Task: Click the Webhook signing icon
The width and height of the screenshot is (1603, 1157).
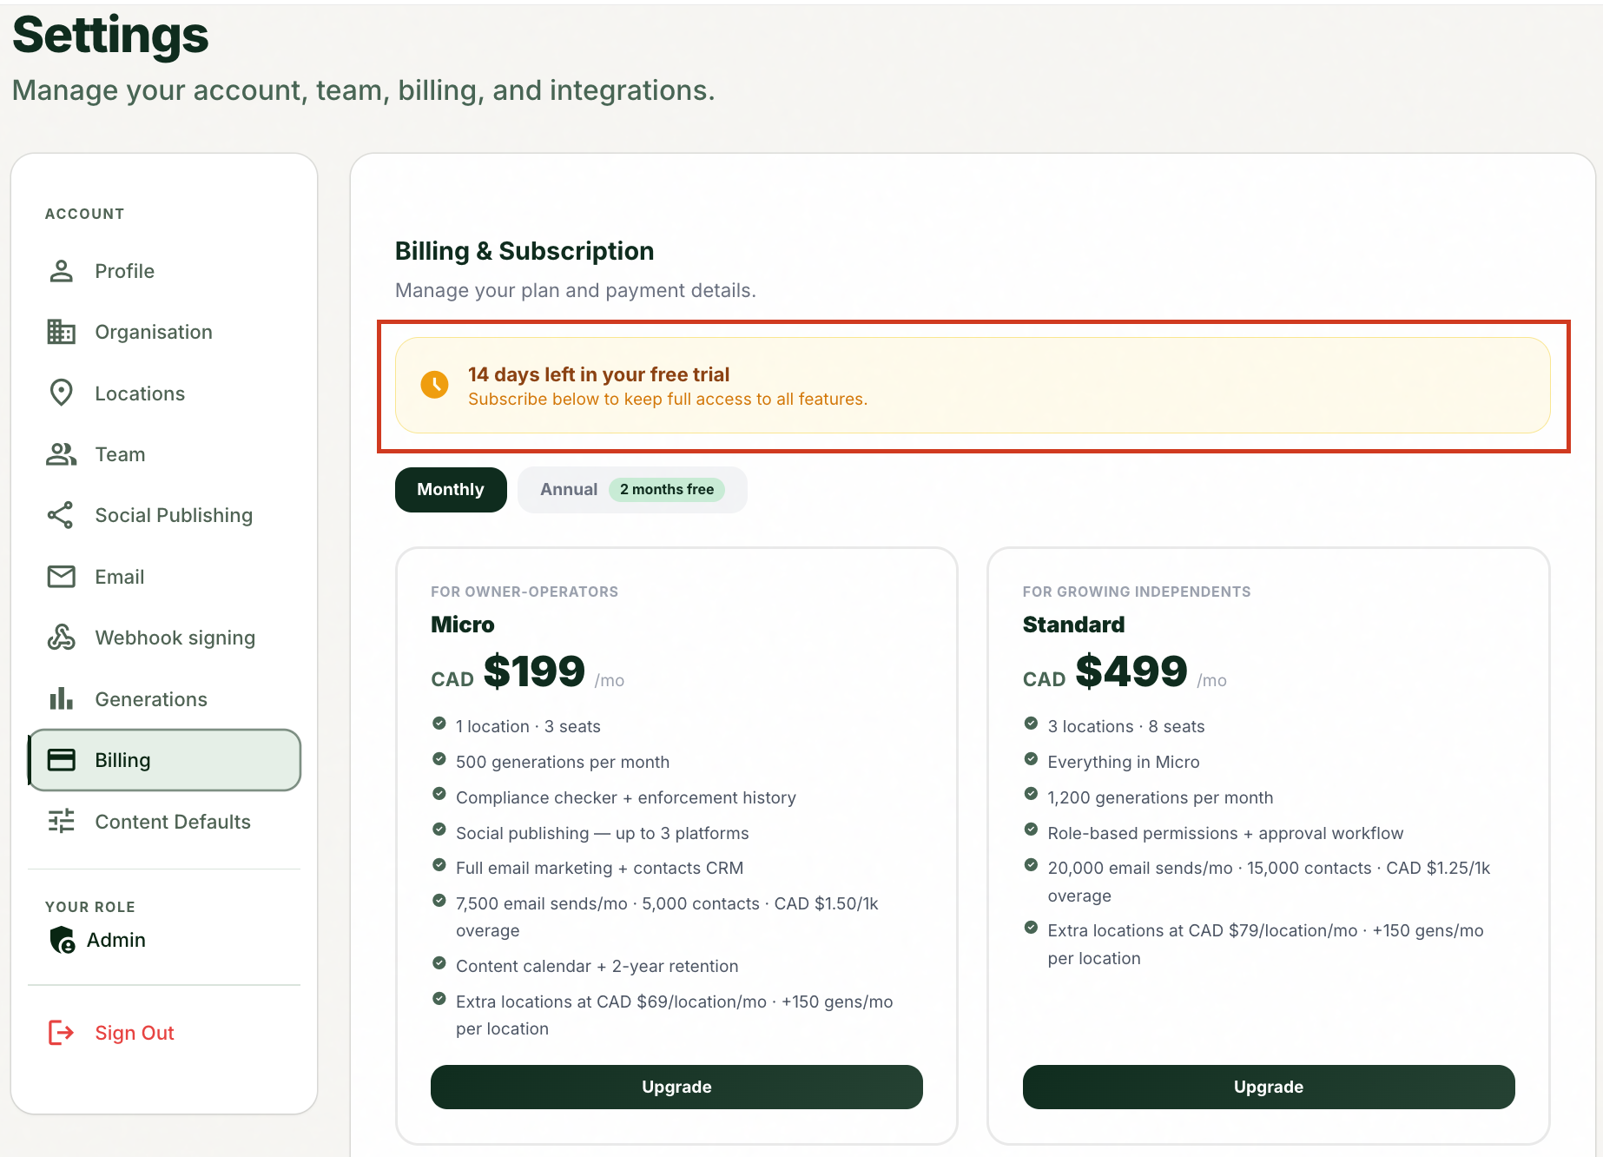Action: point(61,638)
